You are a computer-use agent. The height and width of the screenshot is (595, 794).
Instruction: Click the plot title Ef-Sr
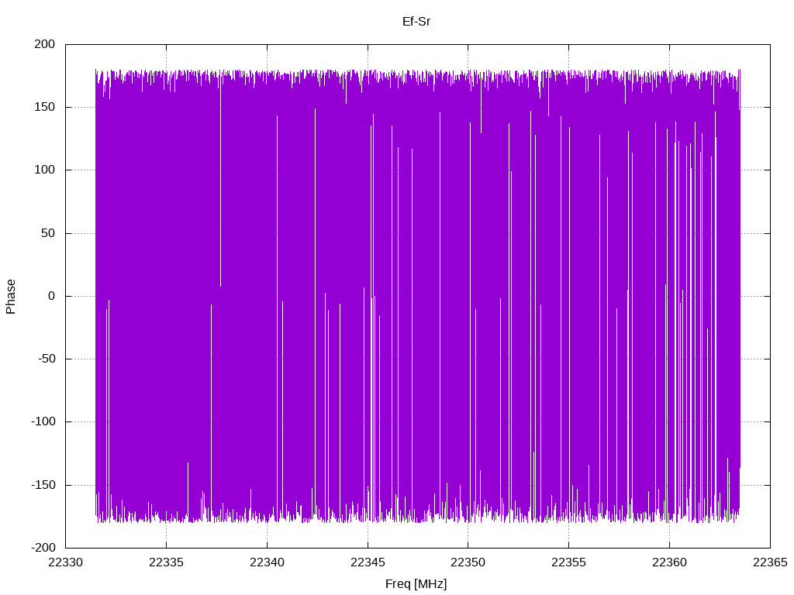pyautogui.click(x=416, y=21)
